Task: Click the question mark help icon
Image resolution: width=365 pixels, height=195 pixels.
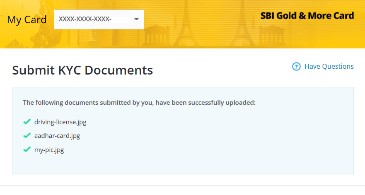Action: (296, 67)
